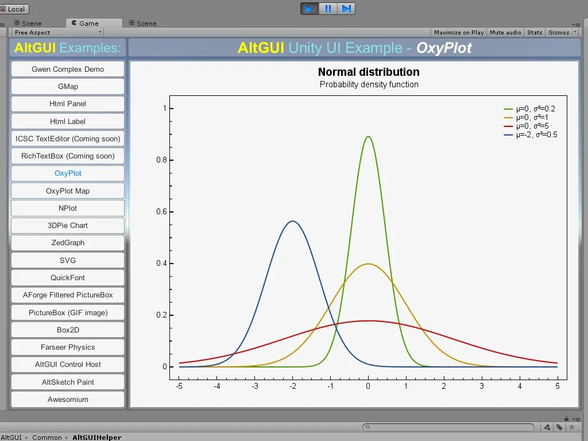The width and height of the screenshot is (588, 441).
Task: Click the green μ=0, σ²=0.2 legend entry
Action: pyautogui.click(x=529, y=109)
